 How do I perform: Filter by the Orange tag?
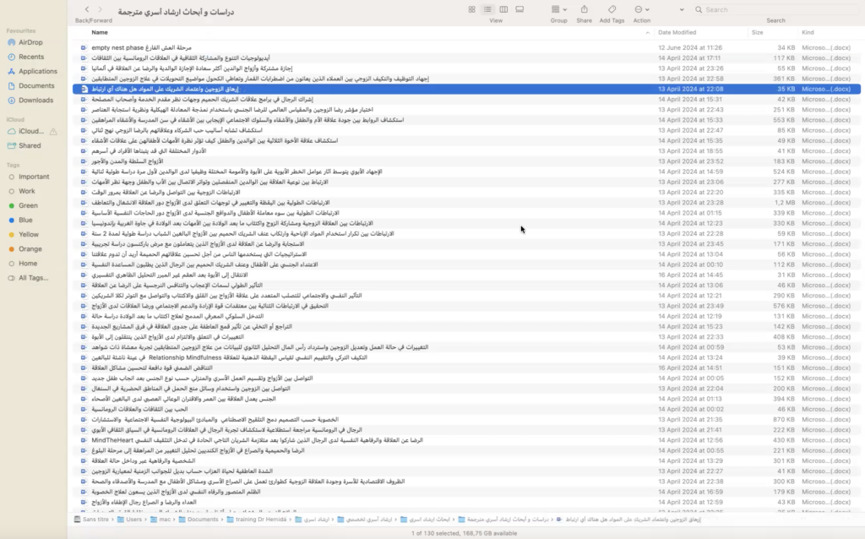(30, 248)
